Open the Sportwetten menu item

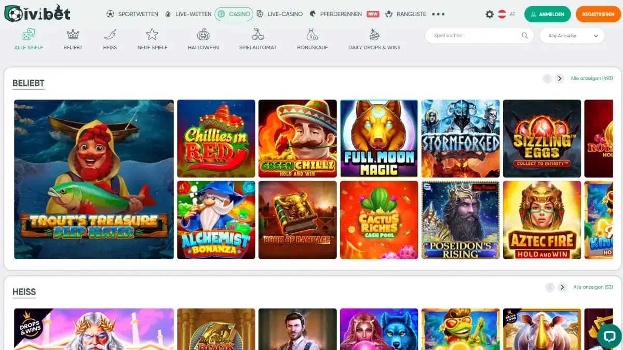tap(132, 14)
